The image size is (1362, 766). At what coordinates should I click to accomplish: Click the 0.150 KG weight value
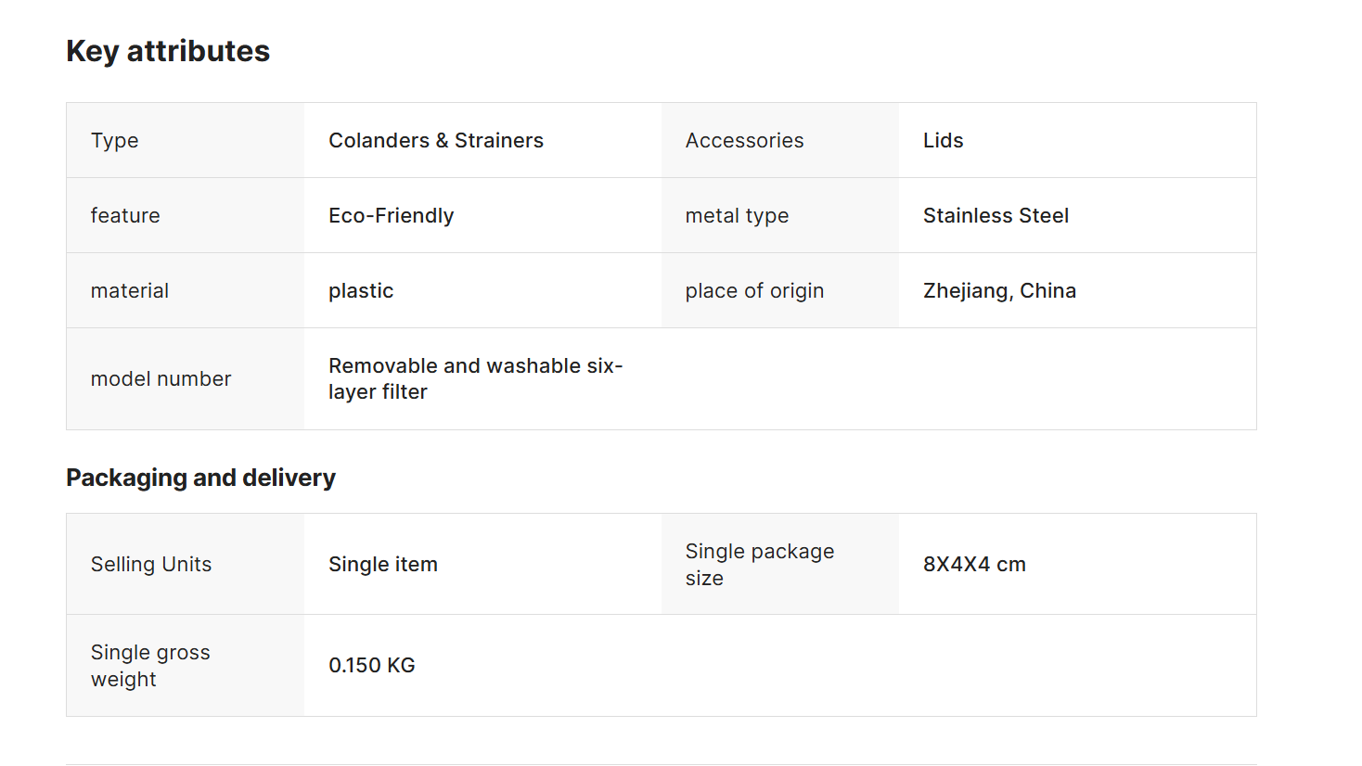[x=372, y=665]
